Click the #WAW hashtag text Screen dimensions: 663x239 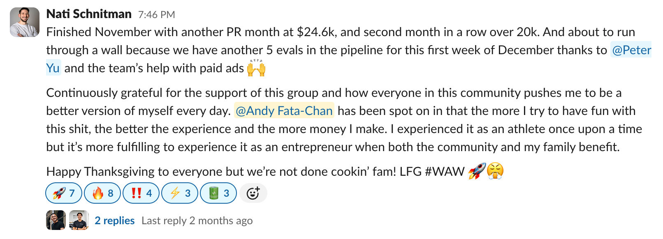coord(445,172)
